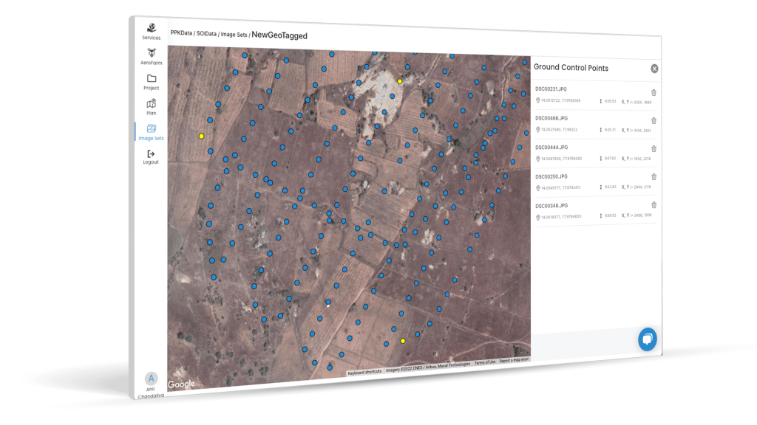Close the Ground Control Points panel

654,69
